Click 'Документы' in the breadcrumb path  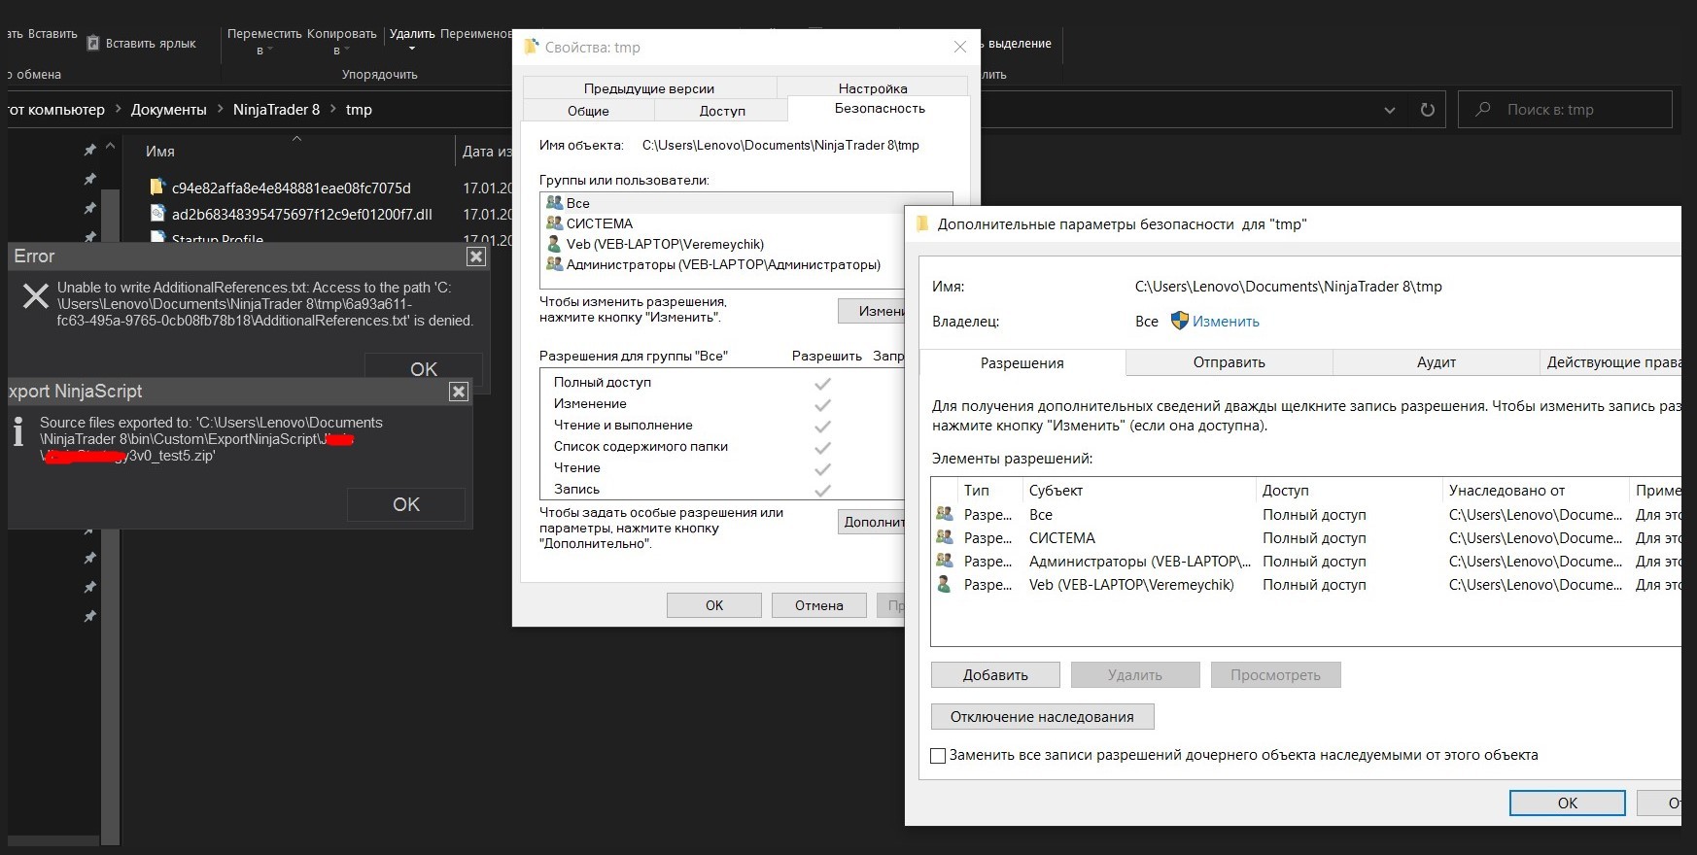coord(169,110)
